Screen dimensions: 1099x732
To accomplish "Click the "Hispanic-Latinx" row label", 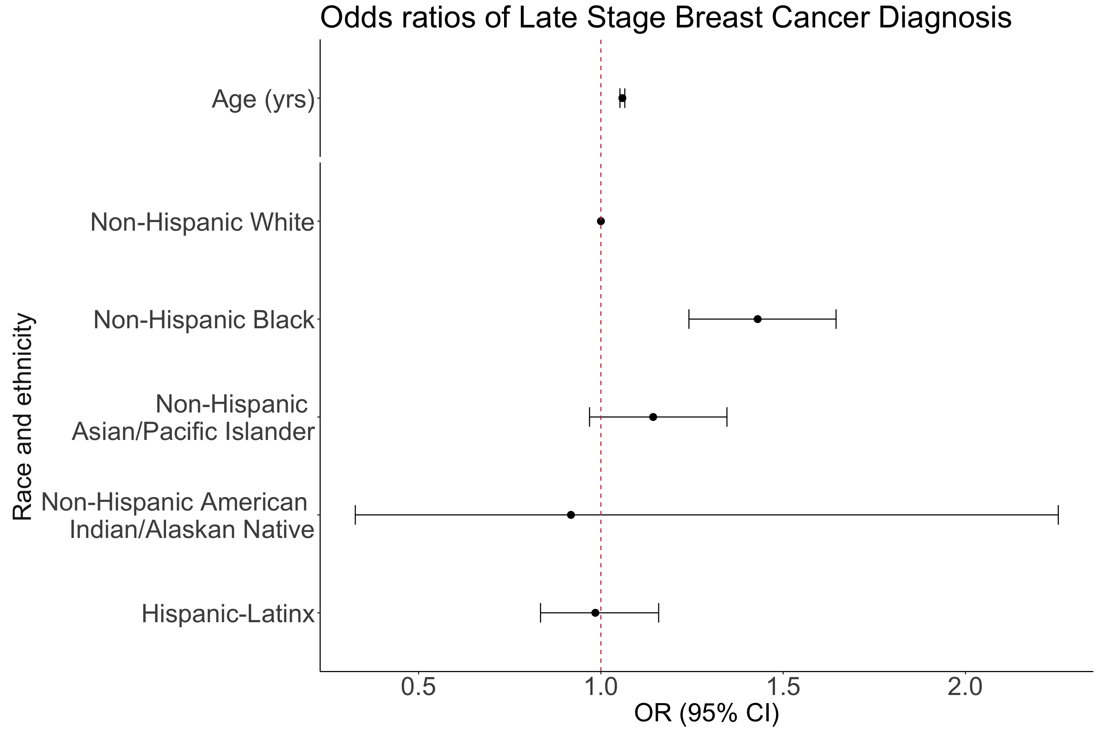I will (x=228, y=614).
